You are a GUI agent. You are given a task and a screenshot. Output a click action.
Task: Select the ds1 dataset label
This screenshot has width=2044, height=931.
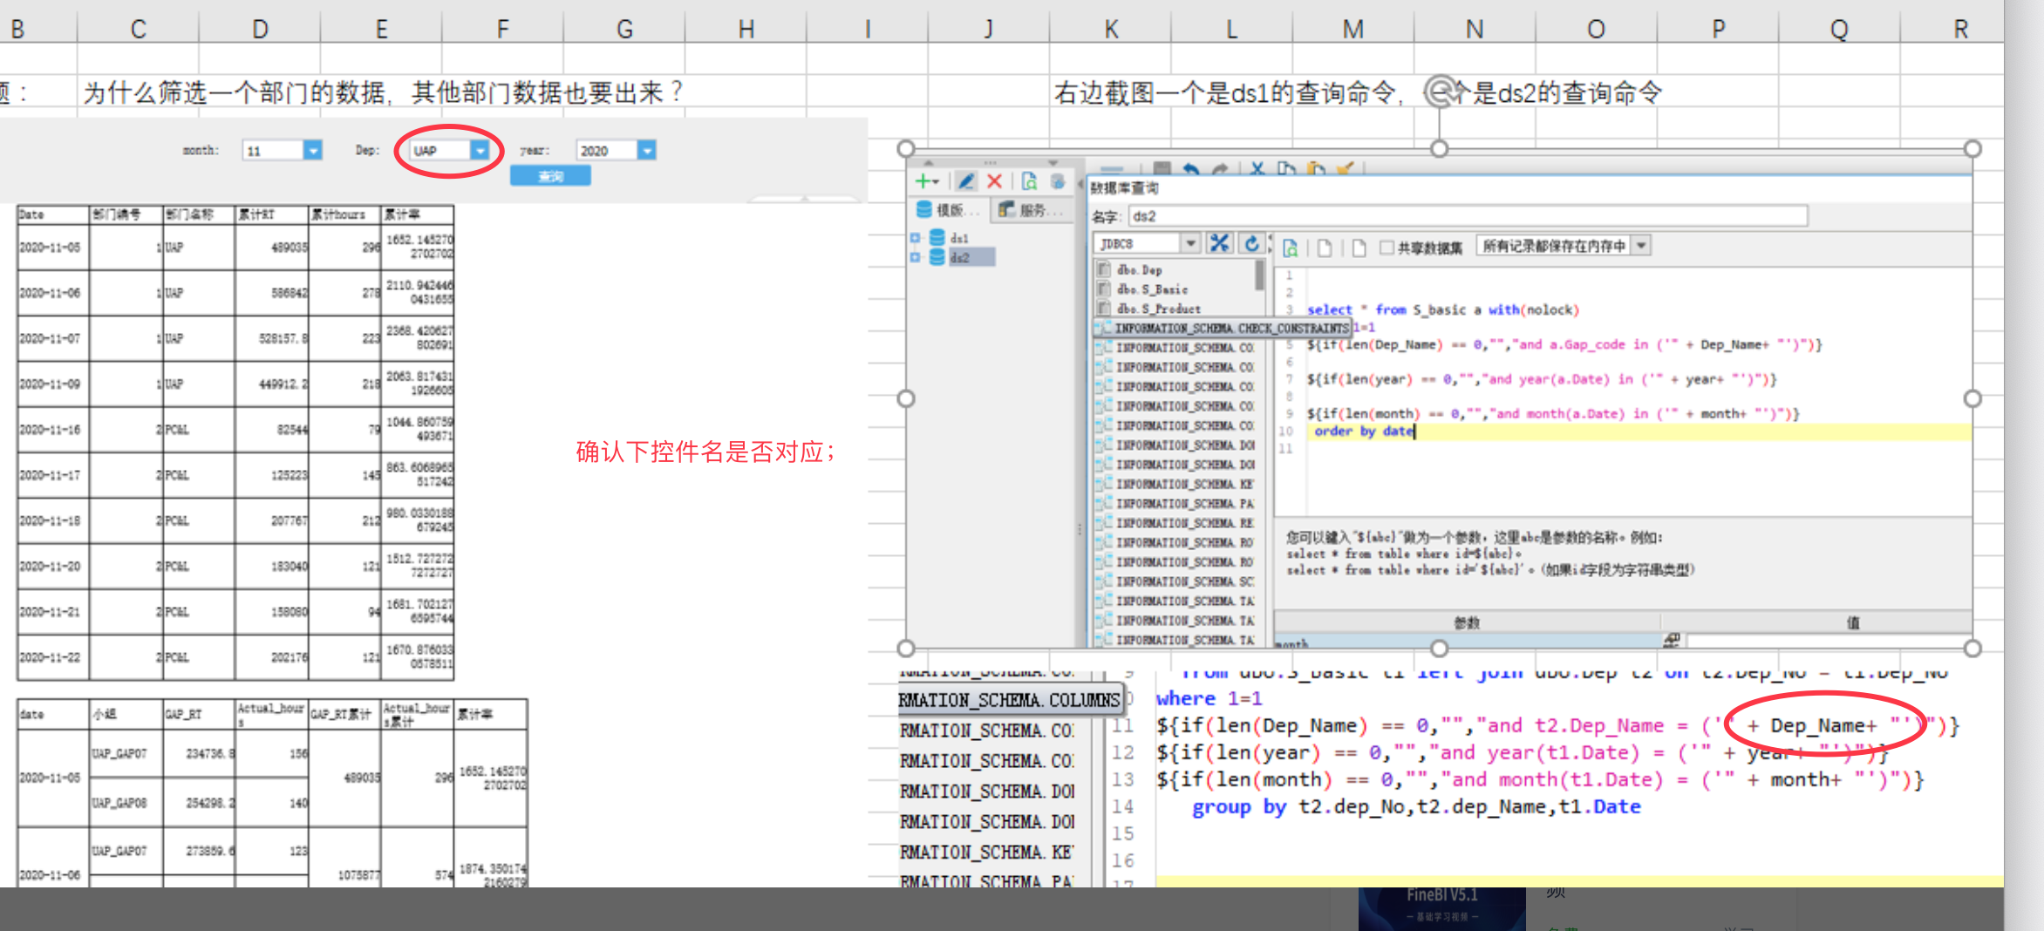[959, 237]
